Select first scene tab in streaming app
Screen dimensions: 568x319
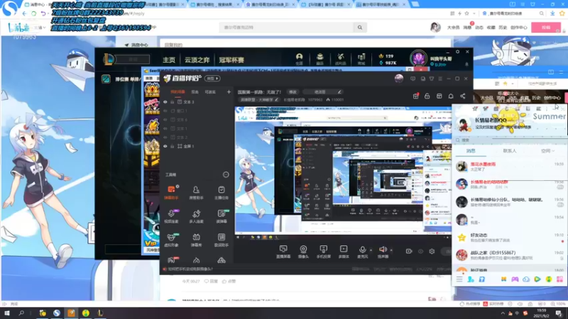pos(177,92)
